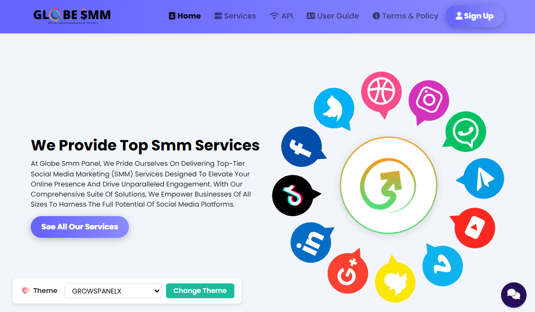Image resolution: width=535 pixels, height=312 pixels.
Task: Open the Services menu item
Action: (235, 16)
